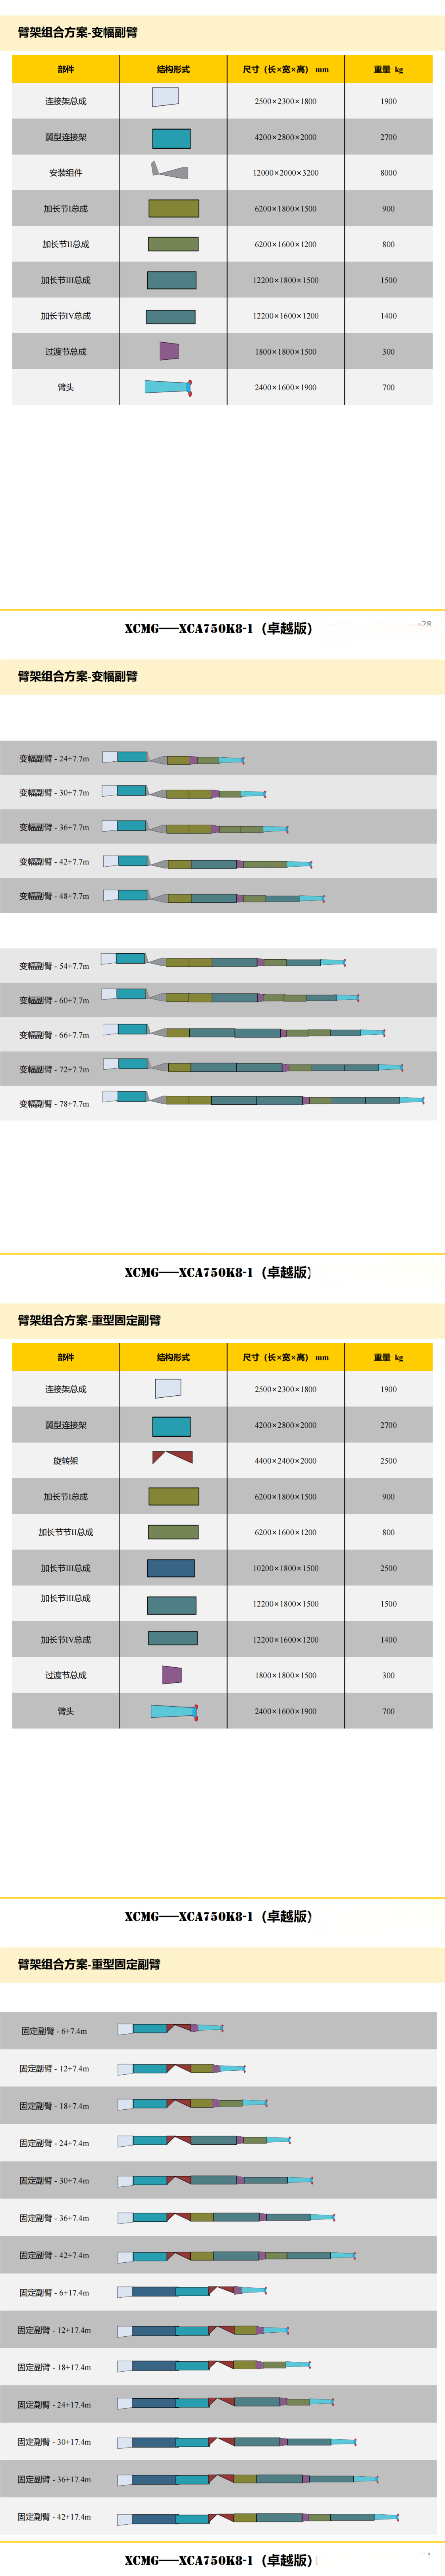This screenshot has width=445, height=2576.
Task: Select row 固定副臂 - 18+7.4m
Action: coord(218,2105)
